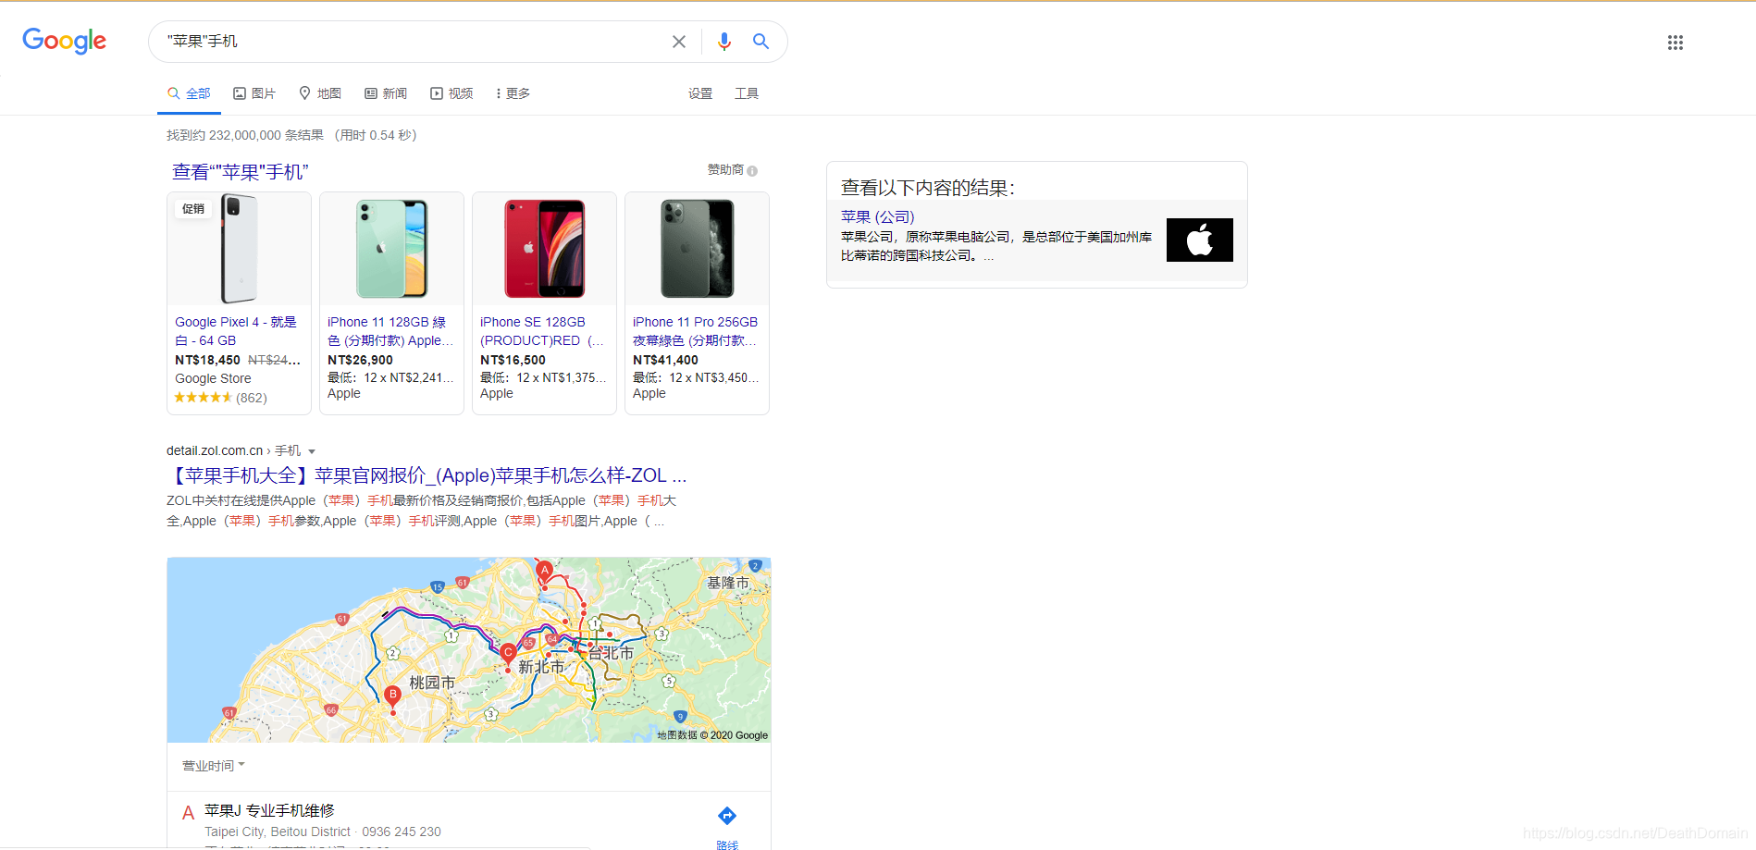Open the Google apps grid

(1676, 43)
